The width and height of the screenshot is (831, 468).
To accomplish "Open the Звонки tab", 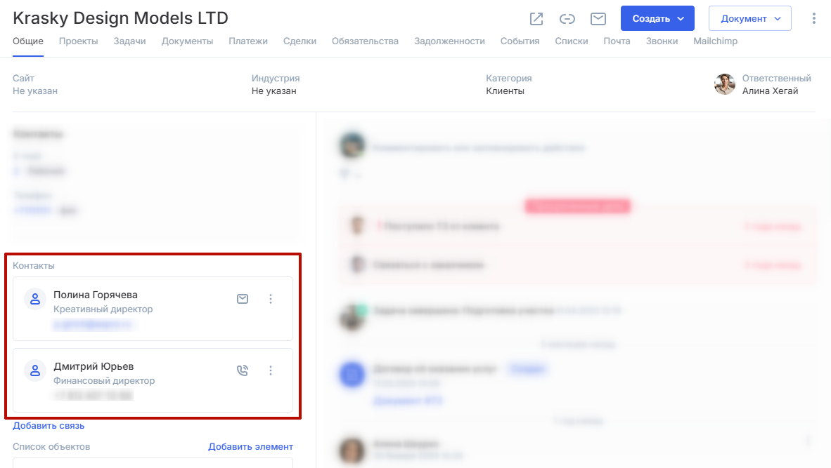I will 662,41.
